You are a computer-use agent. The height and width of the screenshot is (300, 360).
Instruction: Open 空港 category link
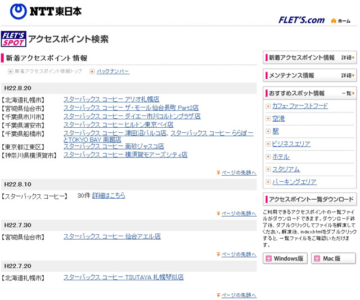[278, 119]
